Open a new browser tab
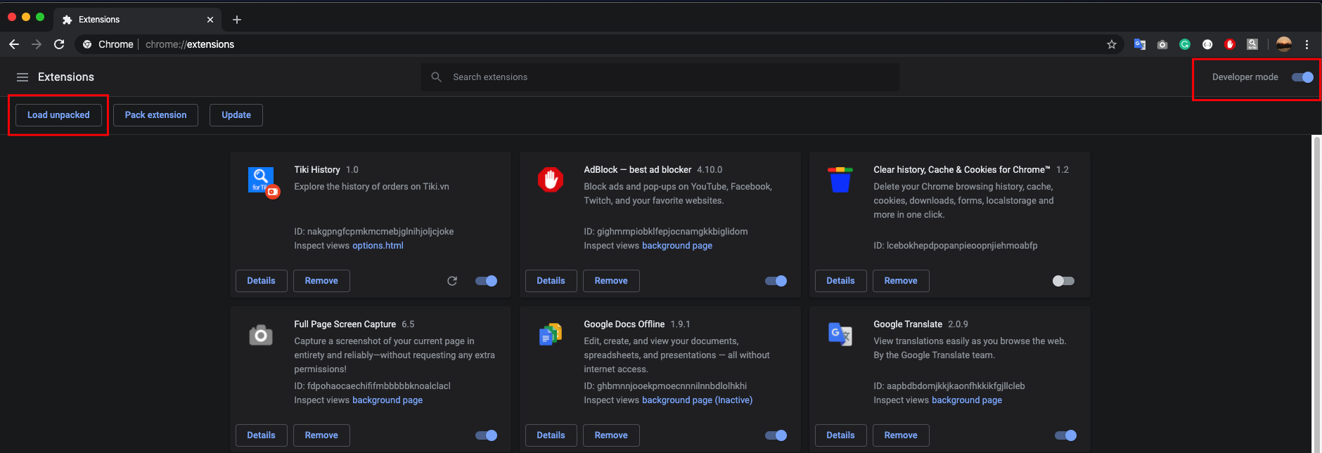Screen dimensions: 1322x453 237,20
